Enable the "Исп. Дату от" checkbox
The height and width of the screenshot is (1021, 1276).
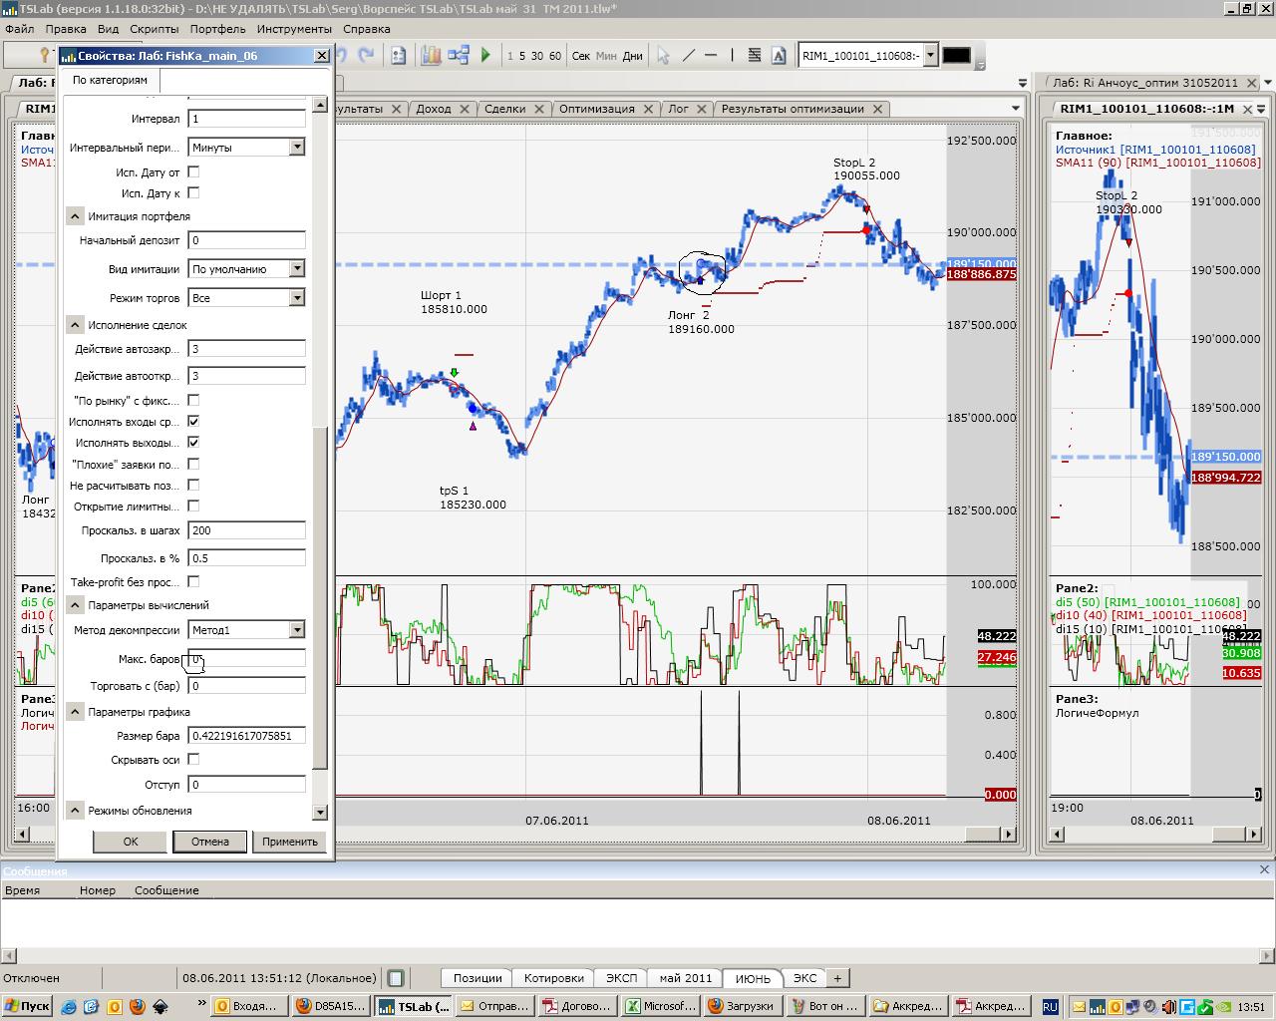point(193,172)
